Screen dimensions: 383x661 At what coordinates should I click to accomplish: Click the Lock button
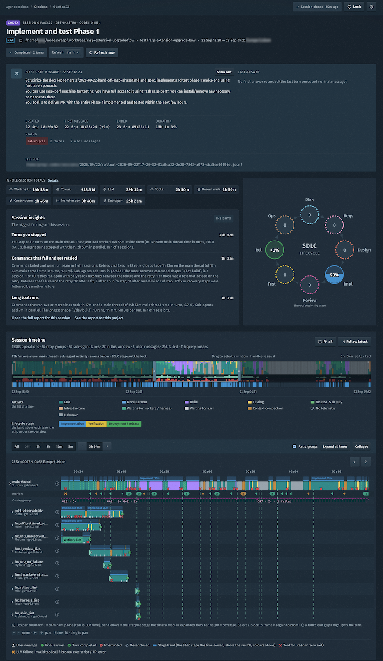coord(354,7)
